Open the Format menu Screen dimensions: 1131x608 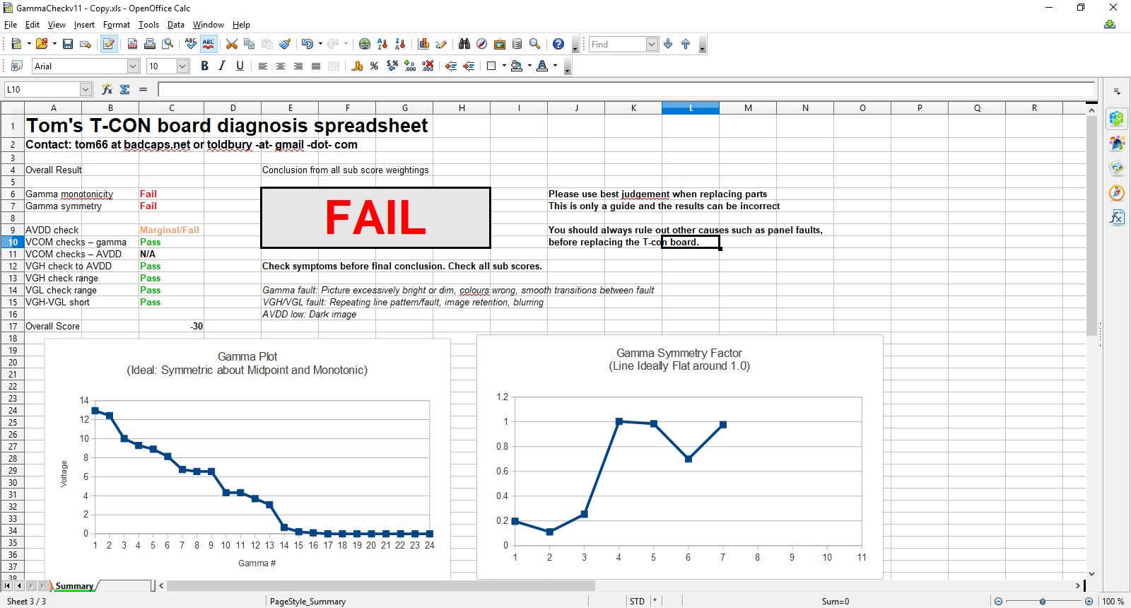(x=117, y=25)
